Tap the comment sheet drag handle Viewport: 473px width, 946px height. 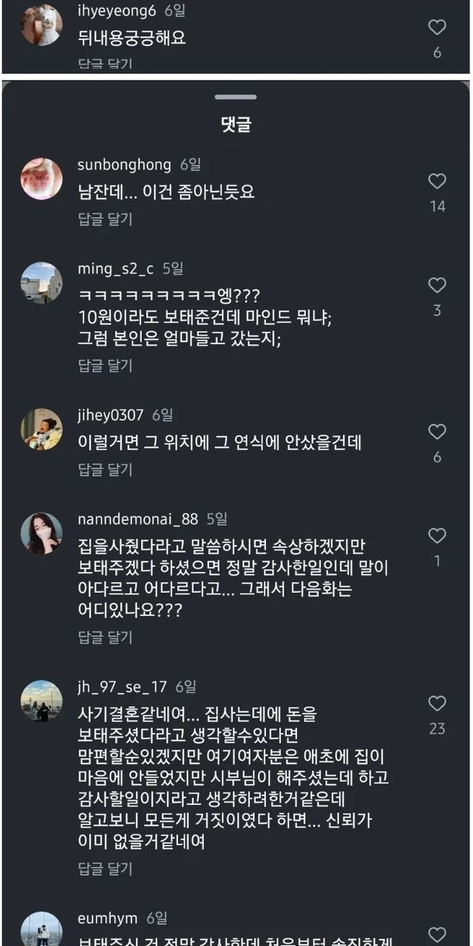[236, 97]
